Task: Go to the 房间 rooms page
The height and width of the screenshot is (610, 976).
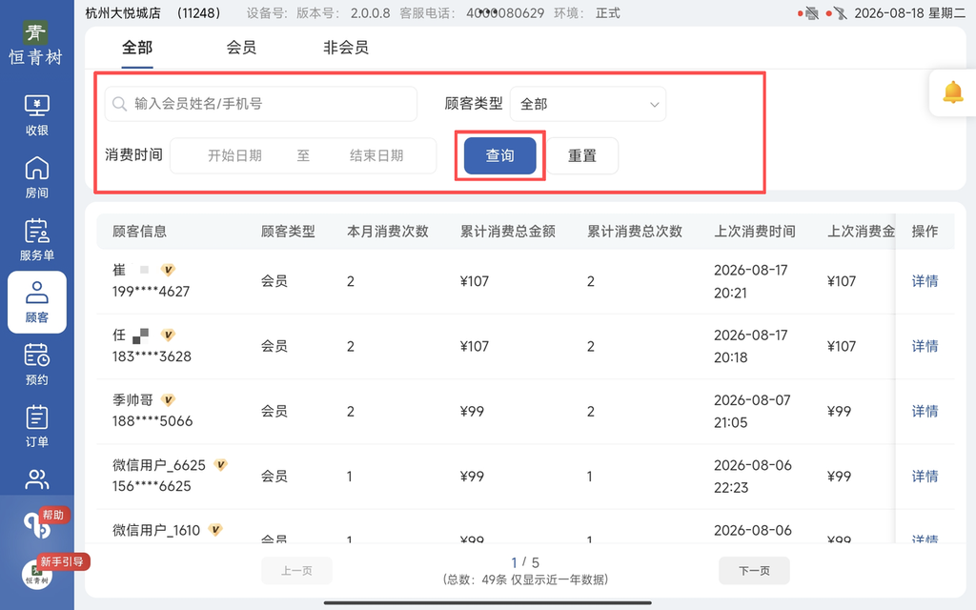Action: pyautogui.click(x=37, y=177)
